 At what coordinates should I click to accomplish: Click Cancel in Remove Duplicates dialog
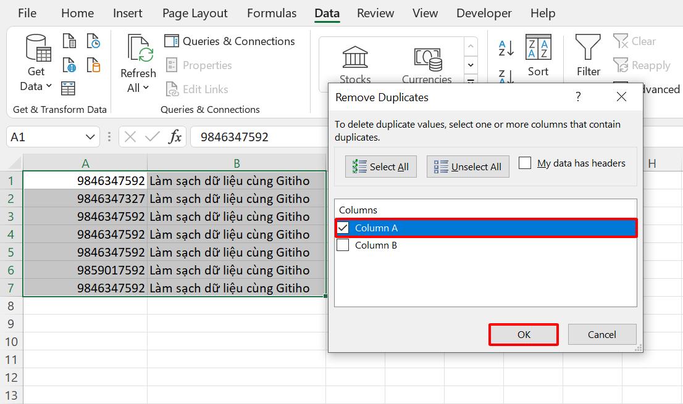pyautogui.click(x=602, y=334)
